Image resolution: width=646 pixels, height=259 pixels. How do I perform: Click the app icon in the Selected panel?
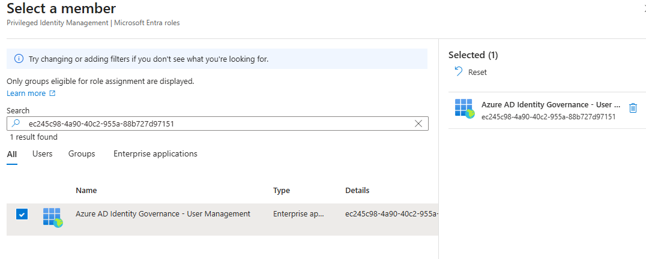tap(465, 109)
